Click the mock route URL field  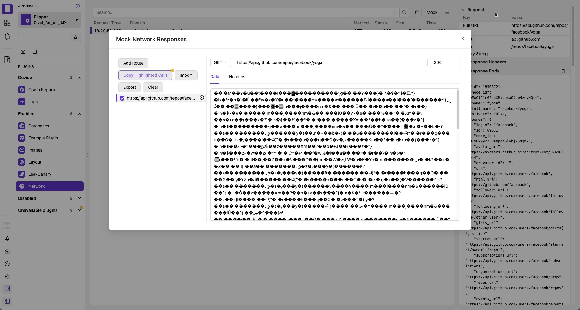[330, 62]
